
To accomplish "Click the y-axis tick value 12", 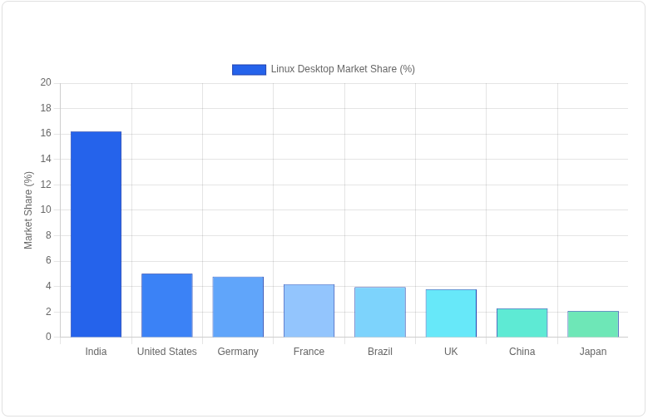I will click(46, 185).
